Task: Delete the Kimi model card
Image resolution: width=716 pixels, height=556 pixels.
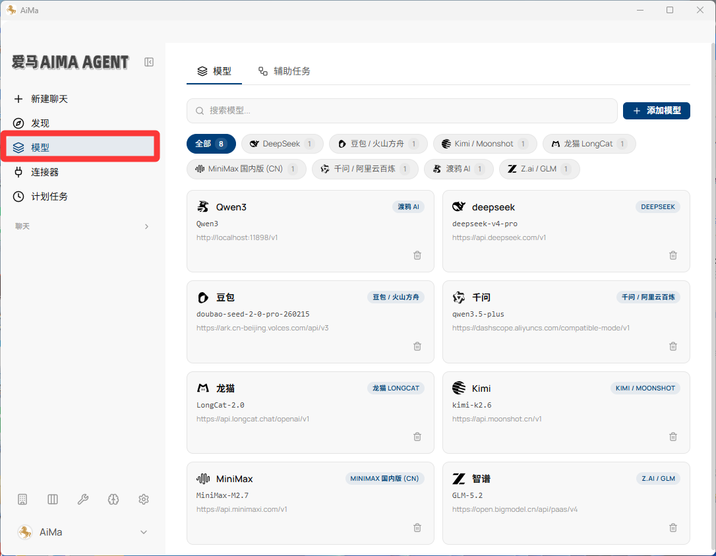Action: tap(673, 437)
